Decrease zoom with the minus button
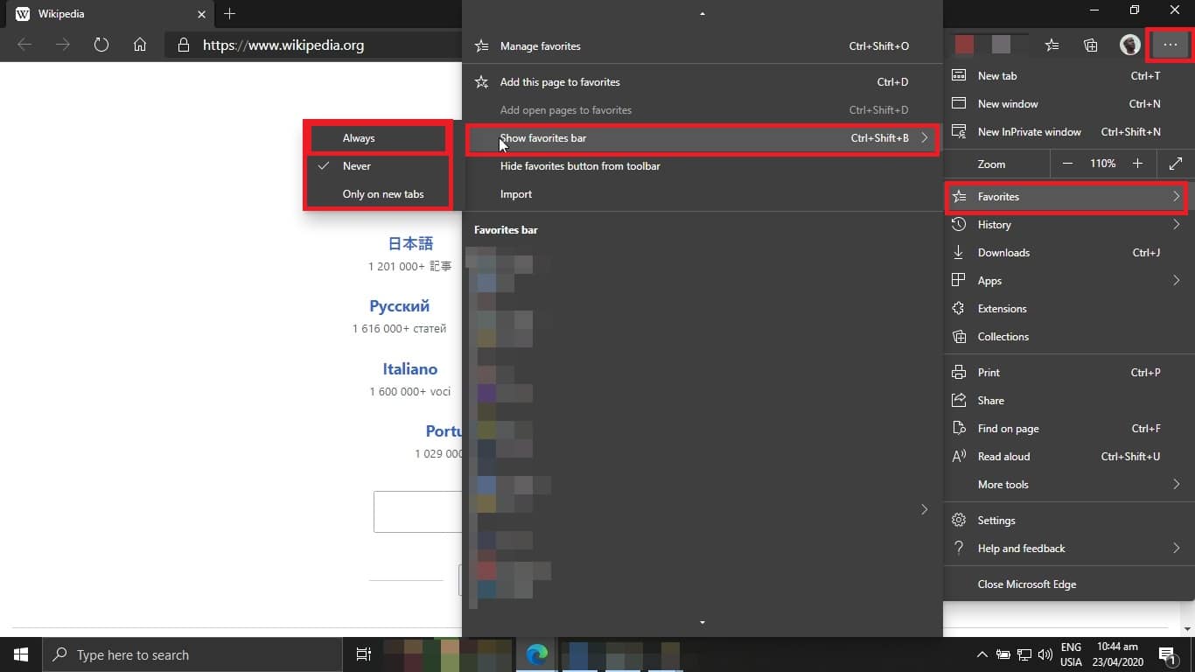The image size is (1195, 672). pyautogui.click(x=1067, y=164)
